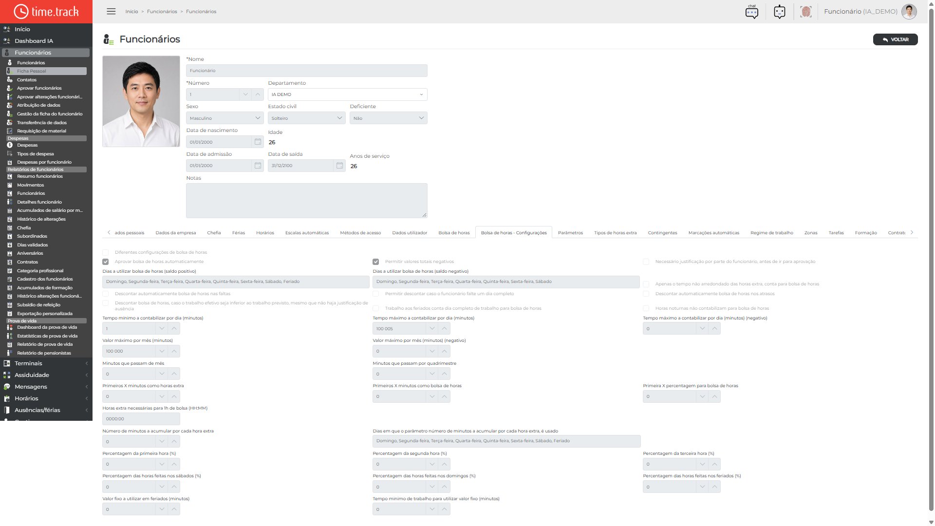
Task: Click the fingerprint icon in header
Action: [x=806, y=12]
